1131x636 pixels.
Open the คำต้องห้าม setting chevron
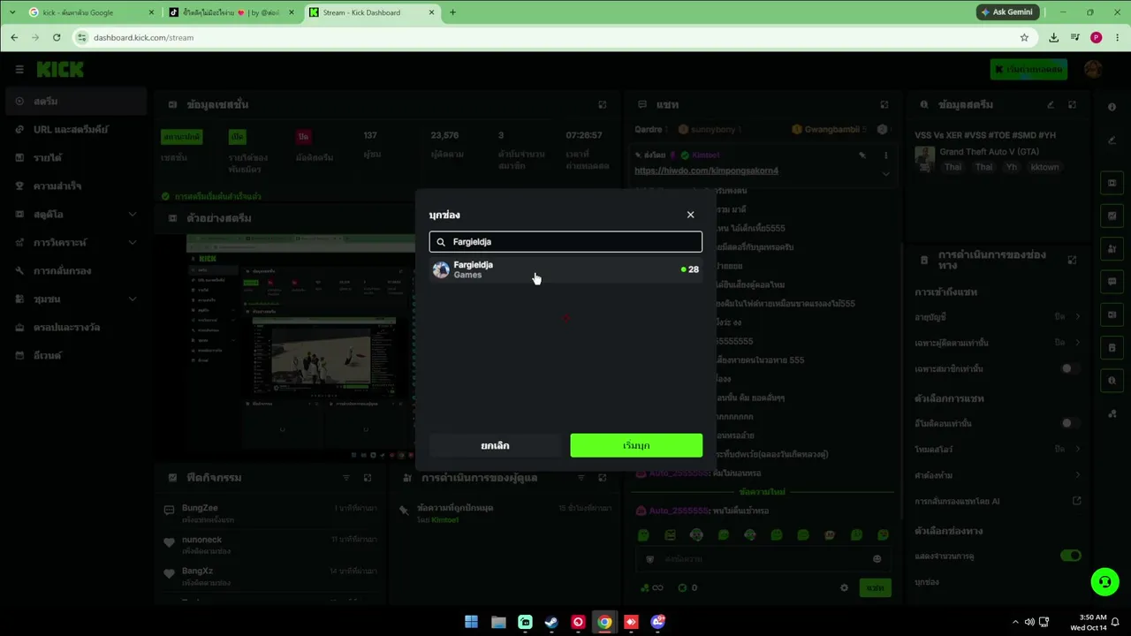point(1077,475)
